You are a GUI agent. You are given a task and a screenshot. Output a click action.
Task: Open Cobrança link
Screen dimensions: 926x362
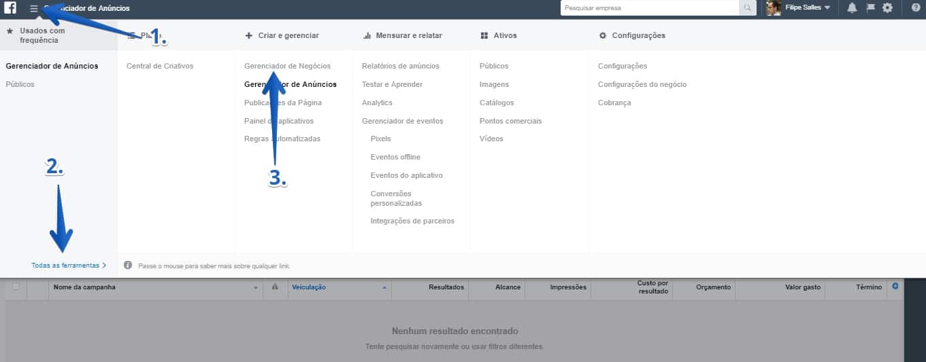point(614,103)
